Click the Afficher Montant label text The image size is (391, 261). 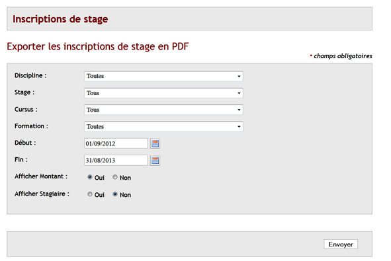pyautogui.click(x=41, y=176)
